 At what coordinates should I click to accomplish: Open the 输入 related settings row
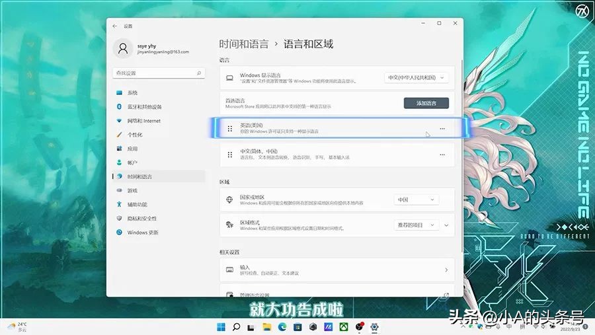(337, 270)
